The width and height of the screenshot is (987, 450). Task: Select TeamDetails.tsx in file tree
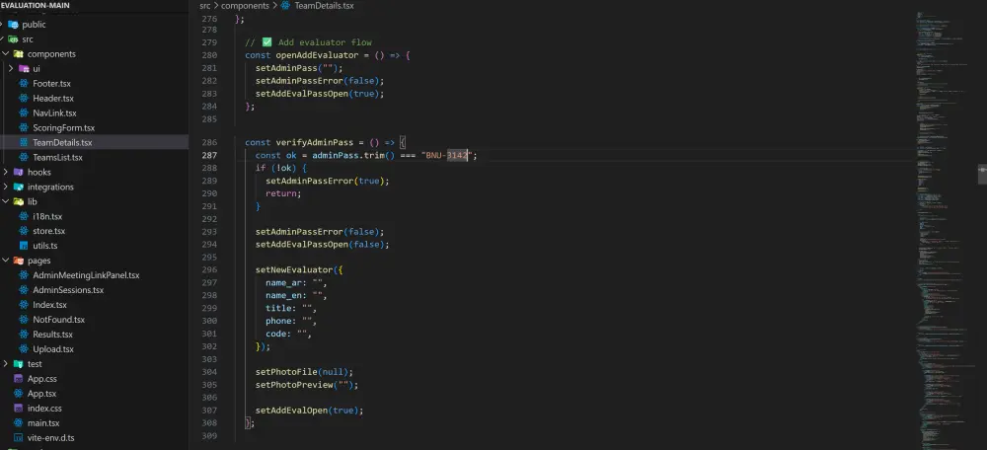pyautogui.click(x=62, y=143)
